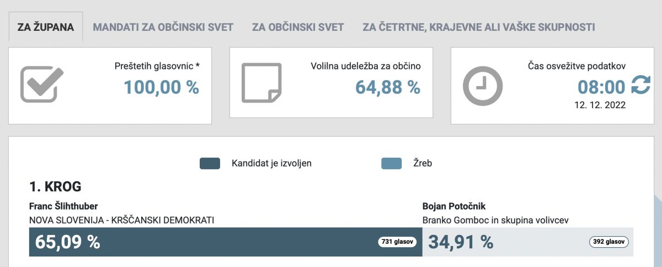This screenshot has height=267, width=662.
Task: Click the 64,88 % turnout value
Action: [x=388, y=87]
